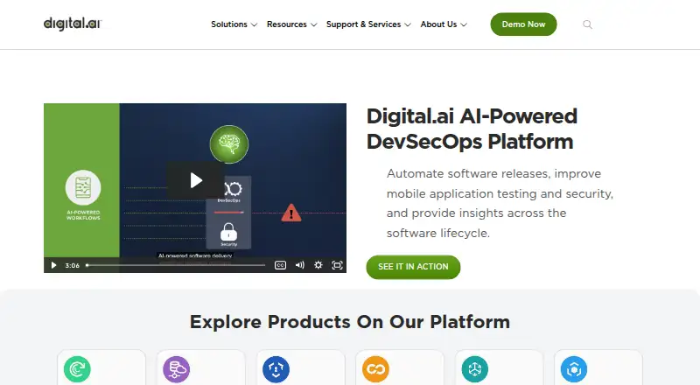Click small play button in video bar
Screen dimensions: 700x385
click(x=53, y=265)
